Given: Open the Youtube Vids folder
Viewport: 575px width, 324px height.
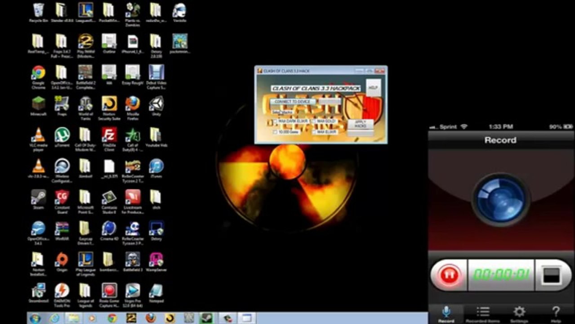Looking at the screenshot, I should tap(156, 137).
